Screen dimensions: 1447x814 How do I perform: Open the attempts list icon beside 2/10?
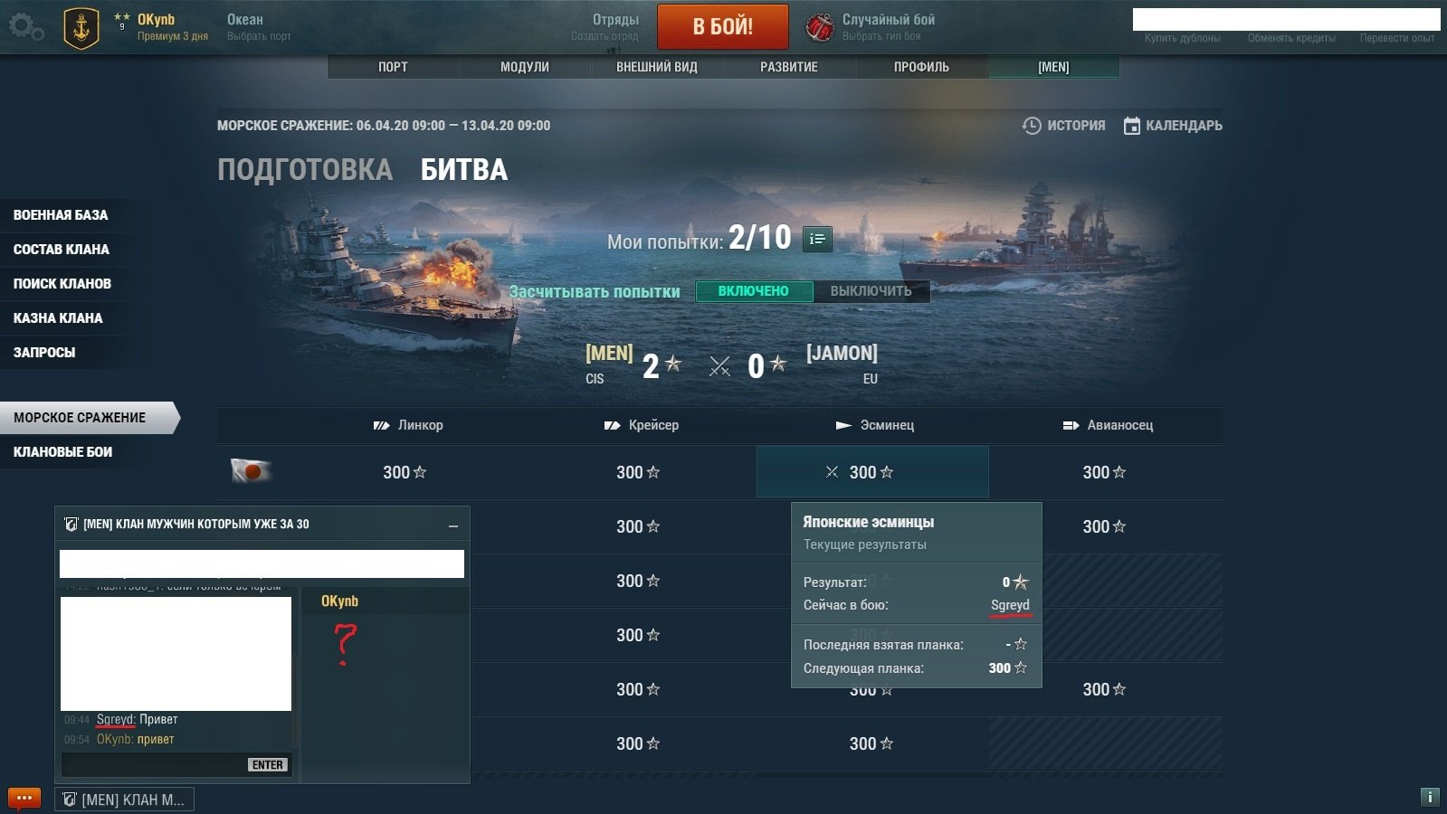coord(817,239)
